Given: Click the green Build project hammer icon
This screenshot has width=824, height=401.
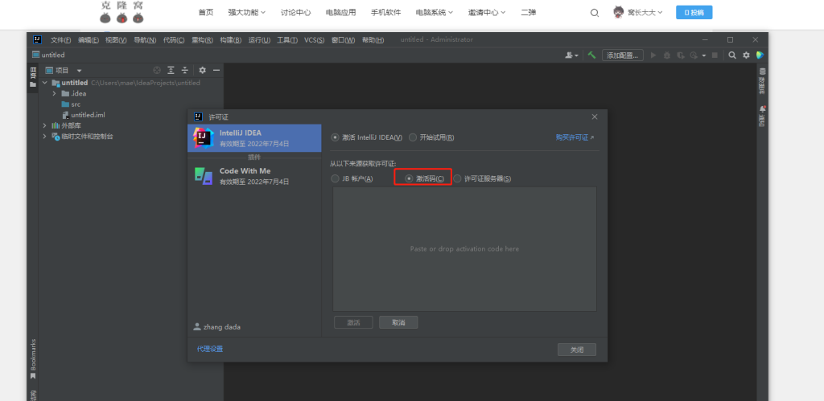Looking at the screenshot, I should click(x=591, y=55).
